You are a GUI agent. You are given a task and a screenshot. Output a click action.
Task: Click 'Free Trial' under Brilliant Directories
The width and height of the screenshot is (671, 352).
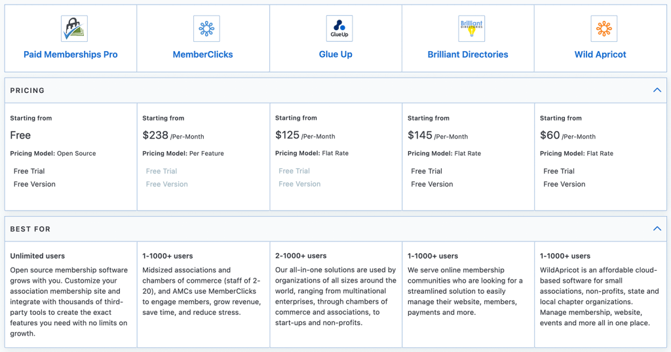(427, 171)
